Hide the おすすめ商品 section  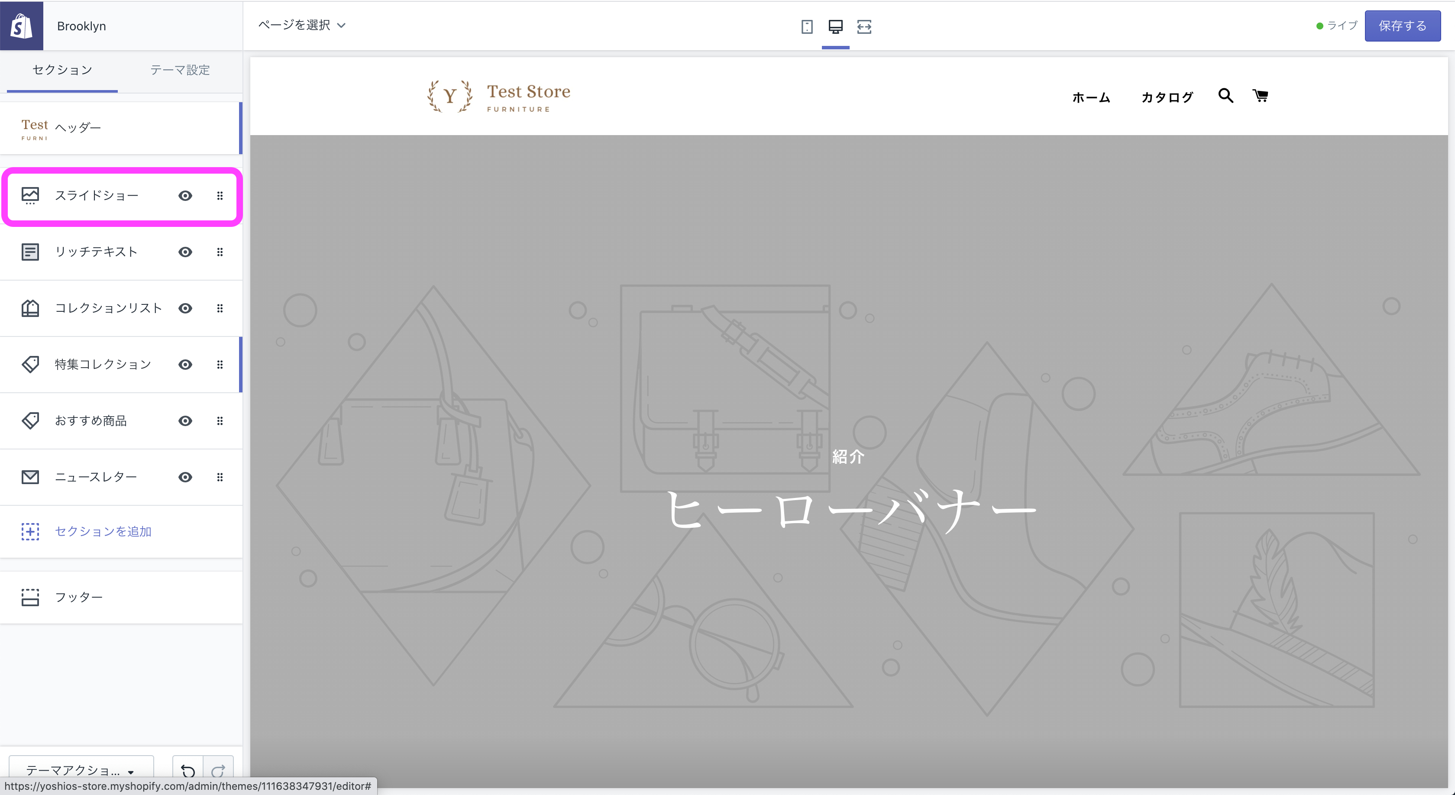[x=185, y=420]
